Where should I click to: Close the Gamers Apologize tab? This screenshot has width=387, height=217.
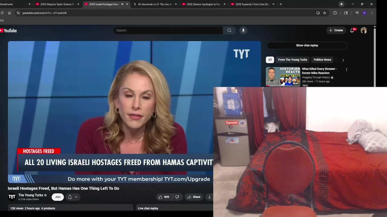click(x=225, y=4)
